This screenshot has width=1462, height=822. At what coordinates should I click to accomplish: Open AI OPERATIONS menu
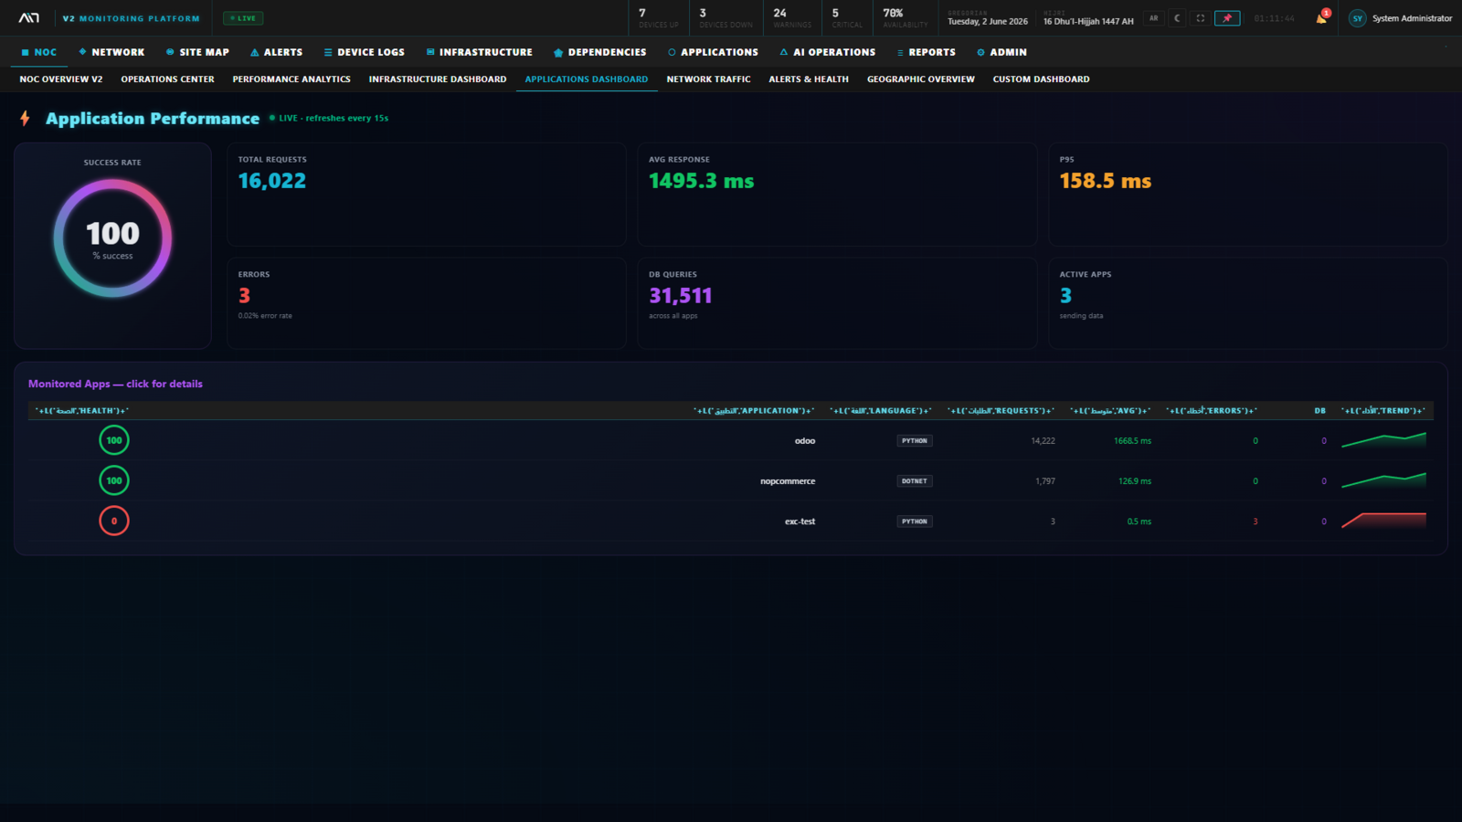[827, 52]
